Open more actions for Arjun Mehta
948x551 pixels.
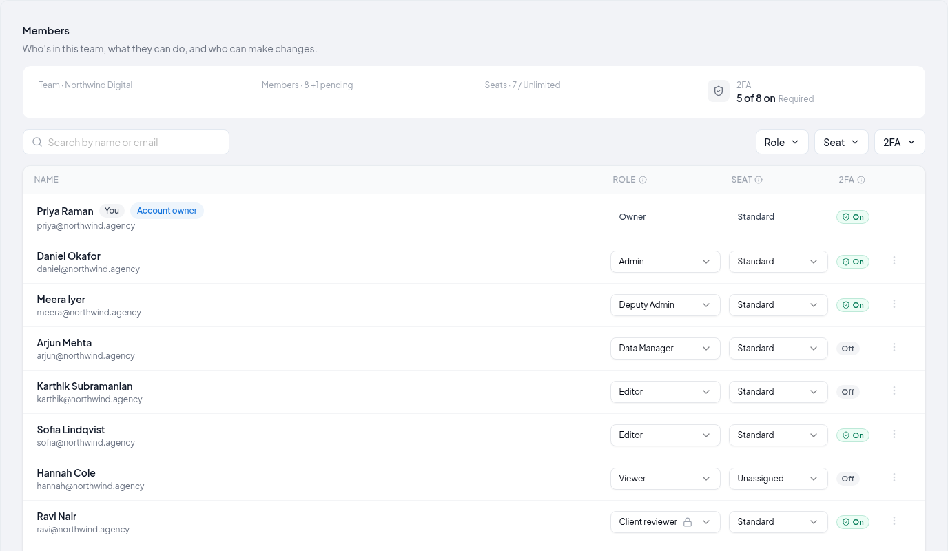[894, 348]
